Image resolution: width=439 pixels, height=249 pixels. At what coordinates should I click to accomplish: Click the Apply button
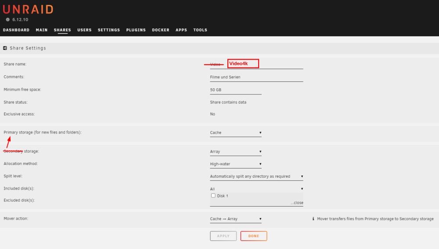[x=223, y=236]
